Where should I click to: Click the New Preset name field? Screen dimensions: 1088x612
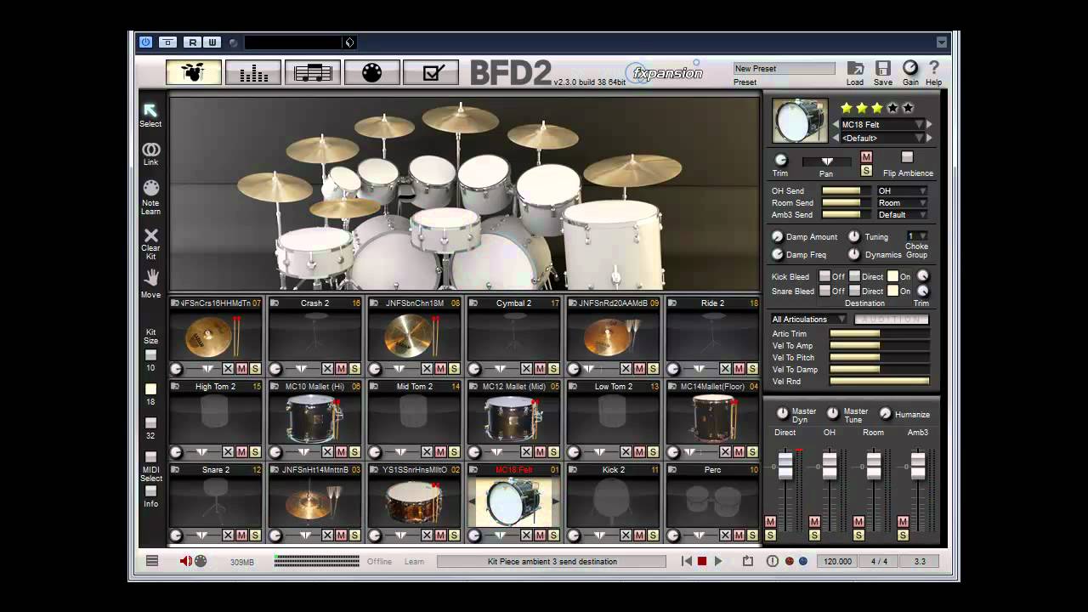coord(785,69)
